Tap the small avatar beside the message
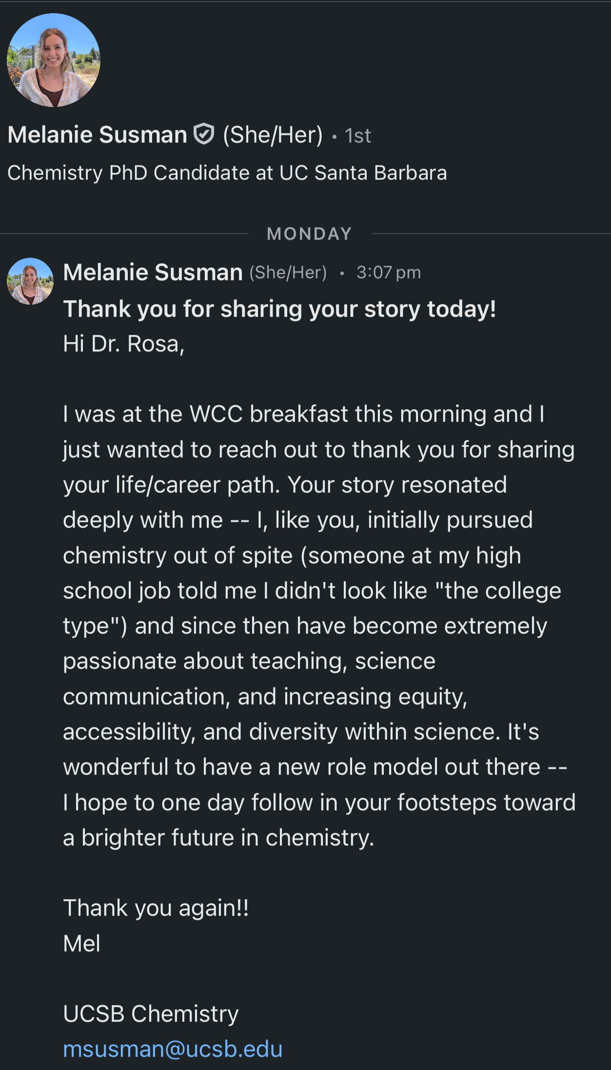The height and width of the screenshot is (1070, 611). 30,281
